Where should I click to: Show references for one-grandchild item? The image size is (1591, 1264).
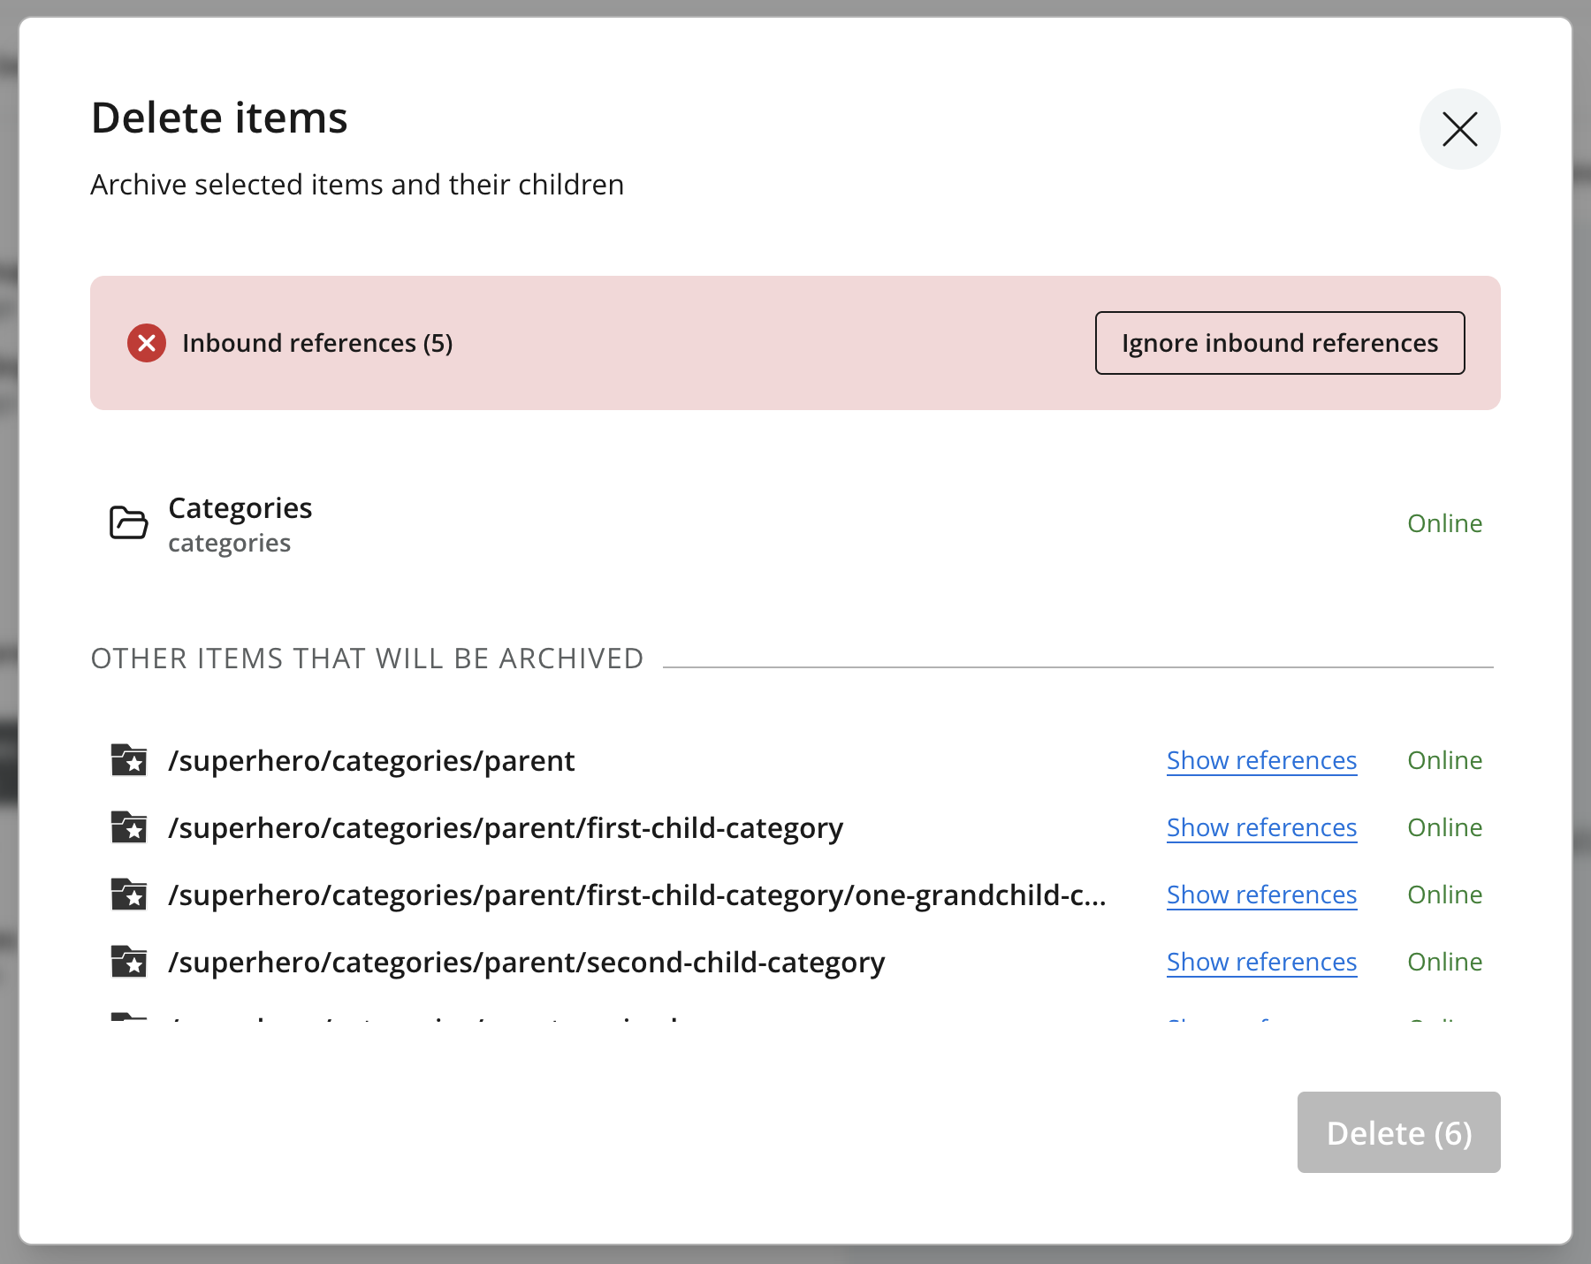1261,895
